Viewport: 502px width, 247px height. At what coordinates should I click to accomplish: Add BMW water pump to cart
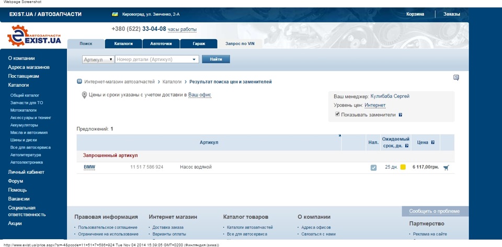[x=446, y=168]
